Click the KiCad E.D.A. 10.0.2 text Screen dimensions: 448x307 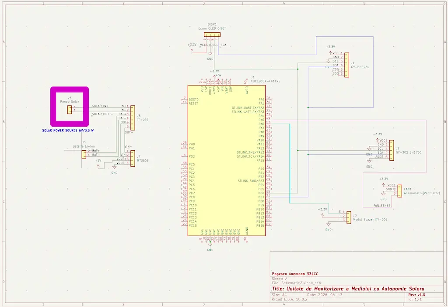point(290,300)
